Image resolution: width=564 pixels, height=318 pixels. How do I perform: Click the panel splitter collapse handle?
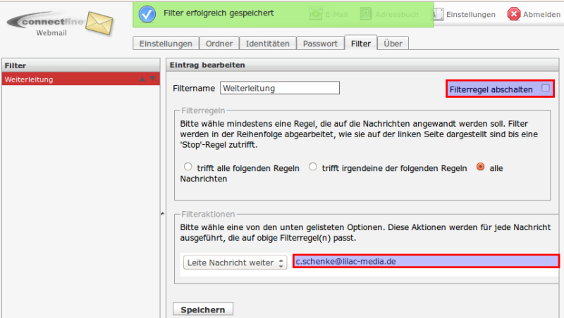[162, 212]
